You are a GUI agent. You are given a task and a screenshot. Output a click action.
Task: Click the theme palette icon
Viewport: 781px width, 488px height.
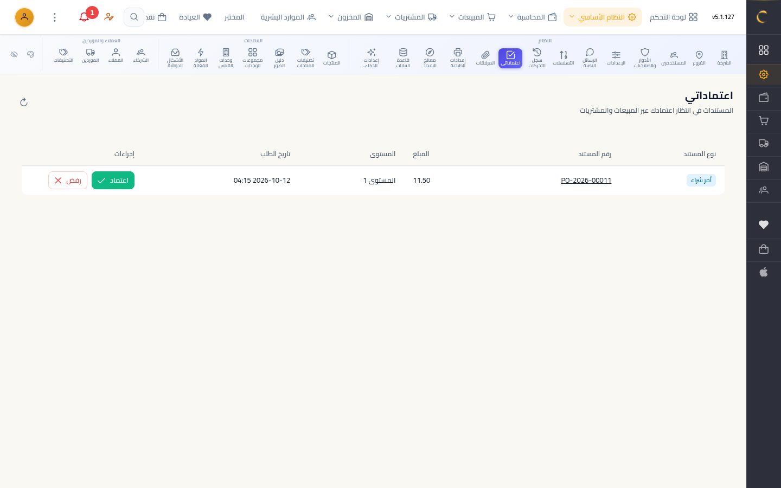pyautogui.click(x=30, y=54)
